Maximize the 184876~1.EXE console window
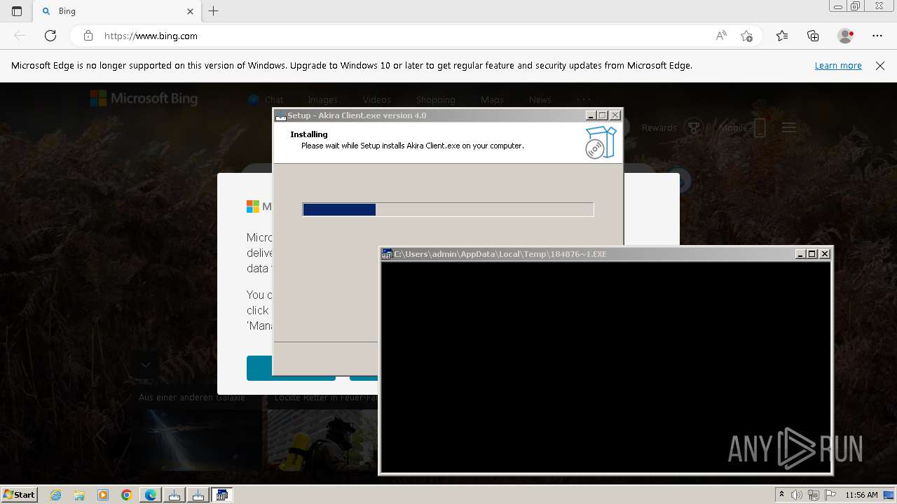The height and width of the screenshot is (504, 897). click(812, 254)
